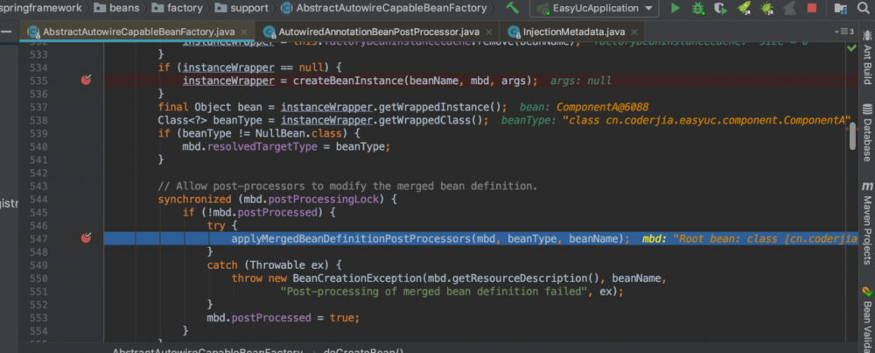Select the support folder breadcrumb
Image resolution: width=875 pixels, height=353 pixels.
pos(241,9)
